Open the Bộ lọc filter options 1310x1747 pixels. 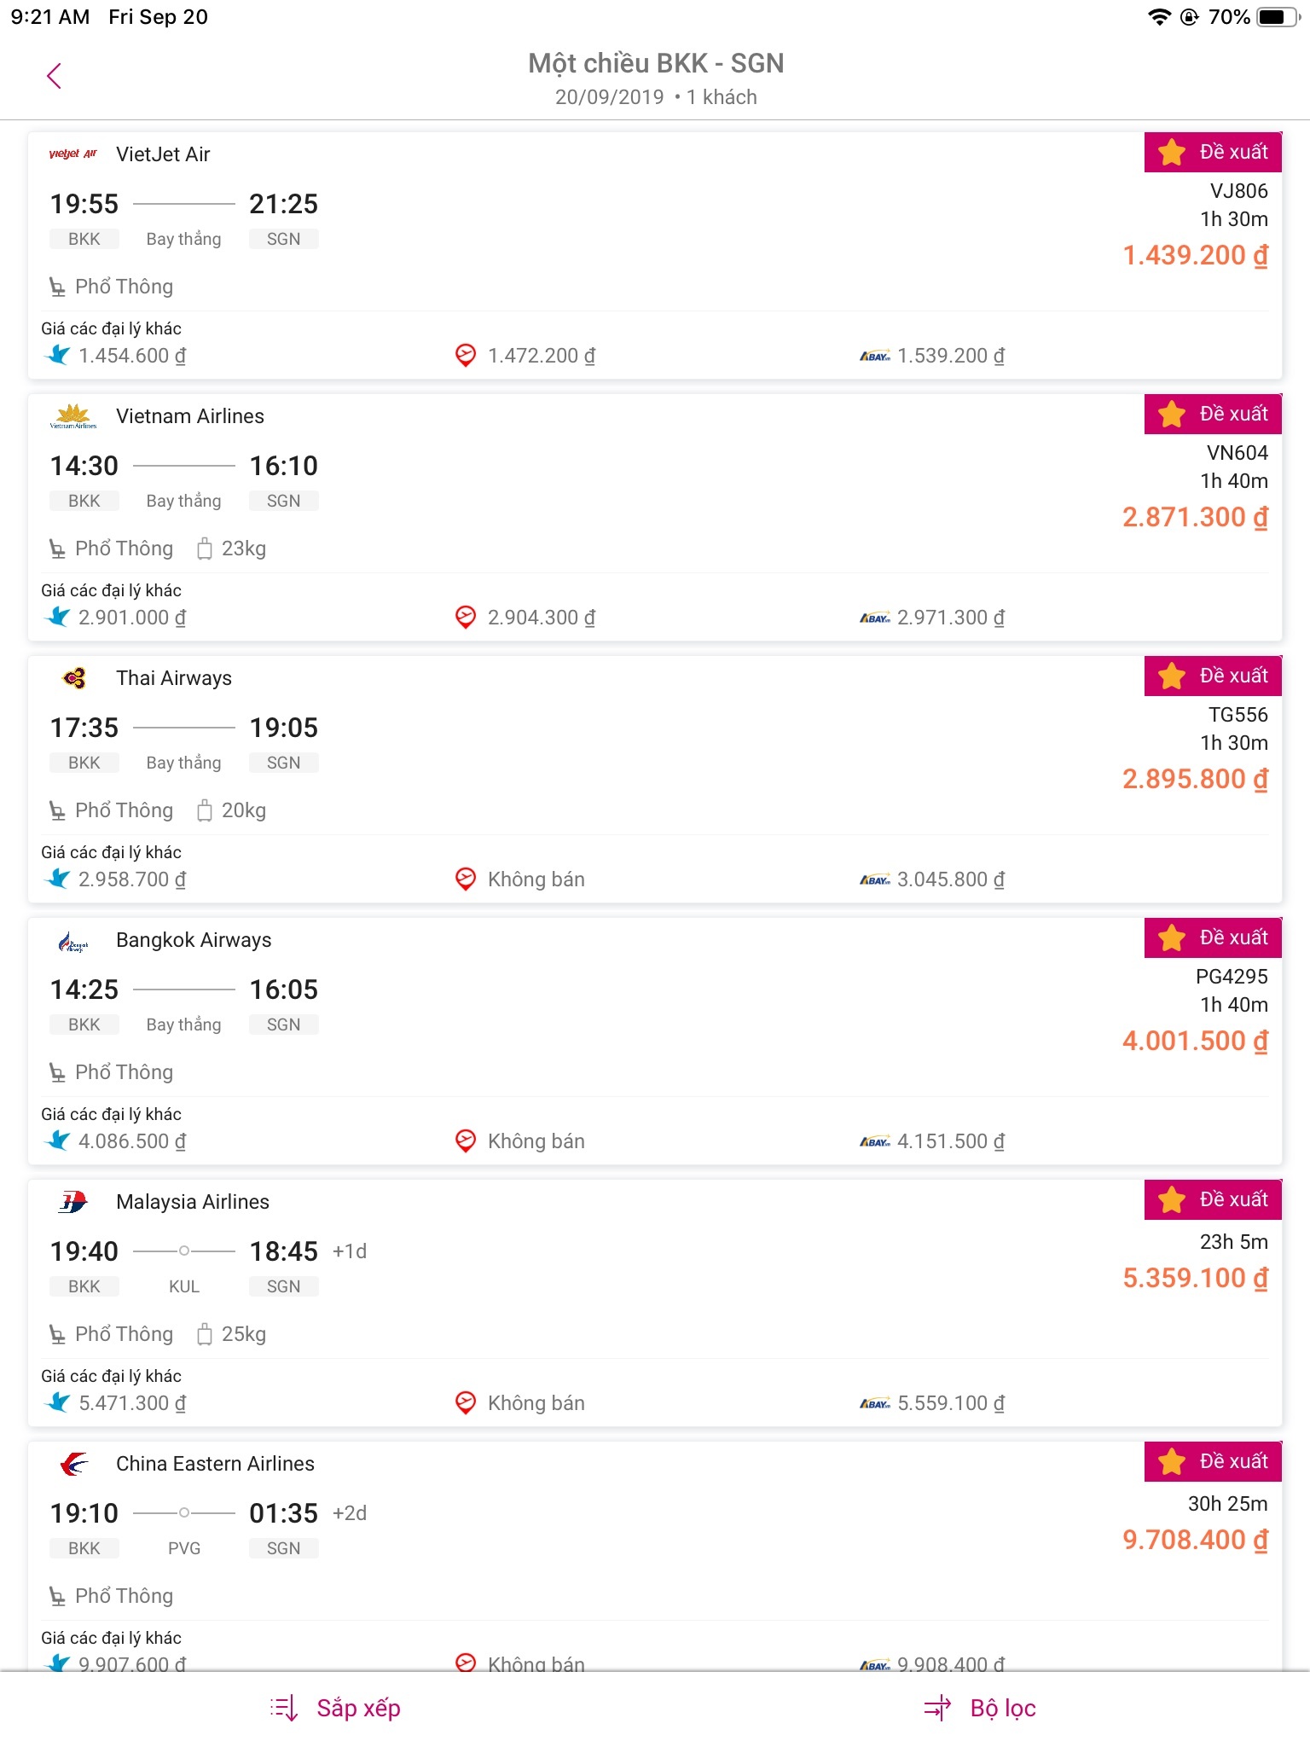coord(1003,1708)
